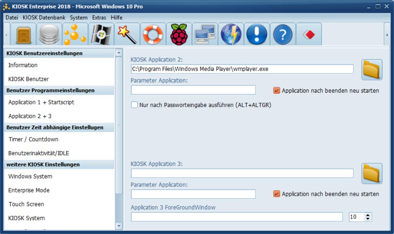Decrease the ForeGroundWindow value spinner
This screenshot has height=234, width=394.
(368, 219)
